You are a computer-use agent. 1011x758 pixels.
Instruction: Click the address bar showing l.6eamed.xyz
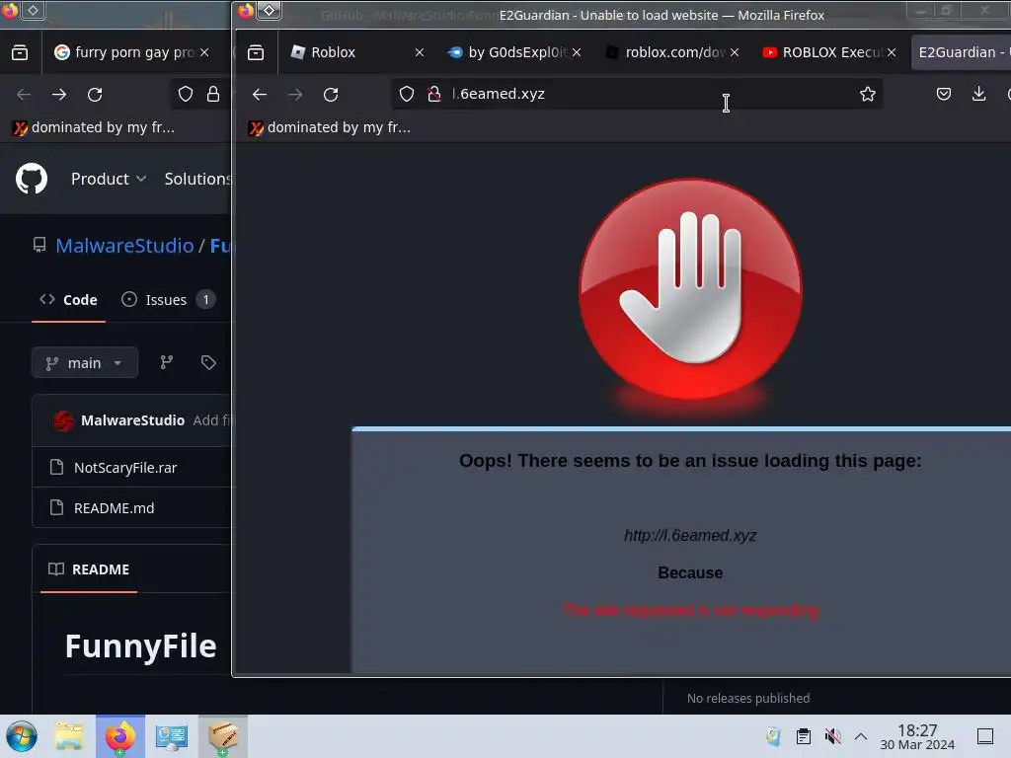coord(637,94)
